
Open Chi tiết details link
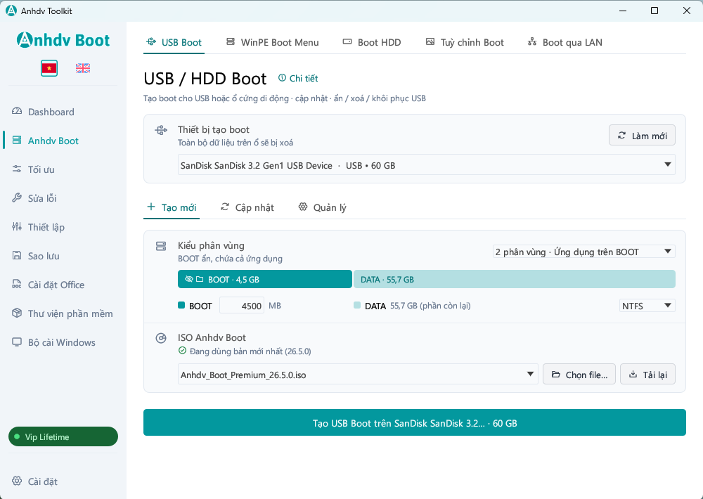(298, 78)
